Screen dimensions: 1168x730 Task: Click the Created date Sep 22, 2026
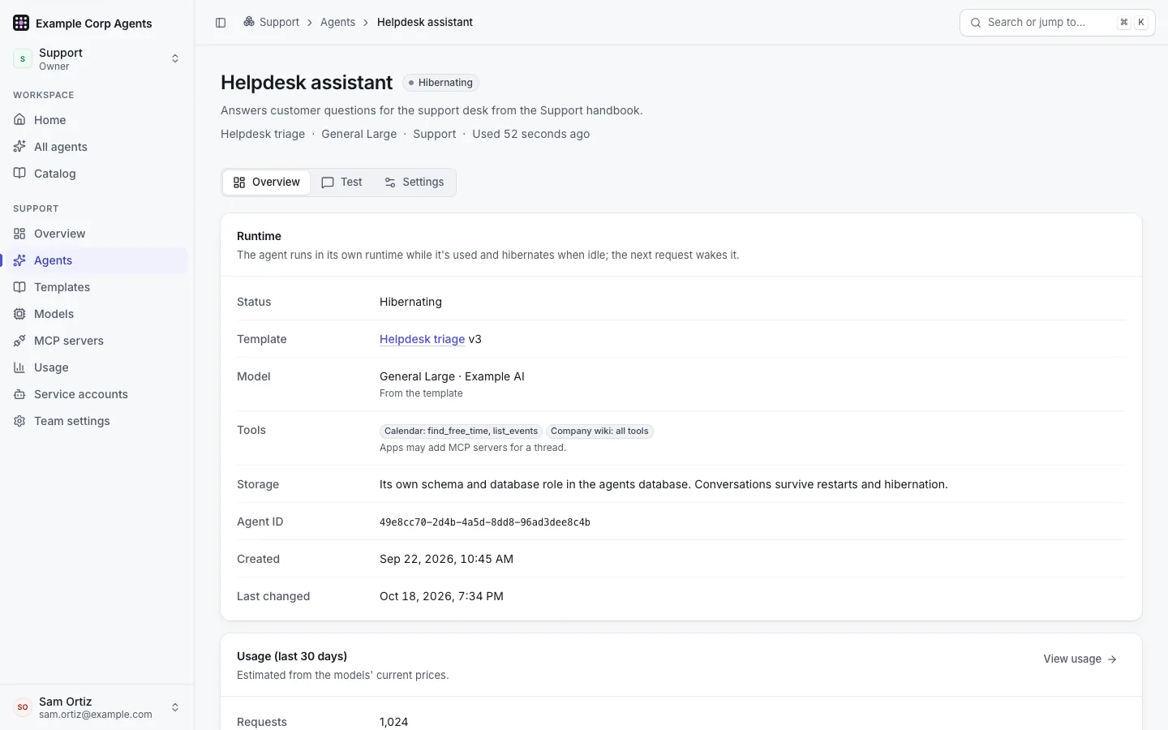[x=446, y=559]
